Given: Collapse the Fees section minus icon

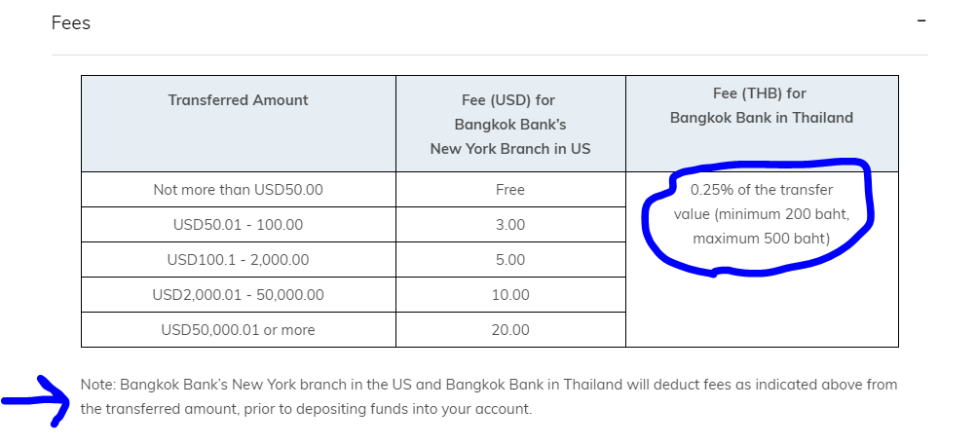Looking at the screenshot, I should tap(921, 20).
